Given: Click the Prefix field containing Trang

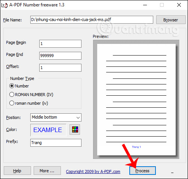Looking at the screenshot, I should click(x=56, y=143).
